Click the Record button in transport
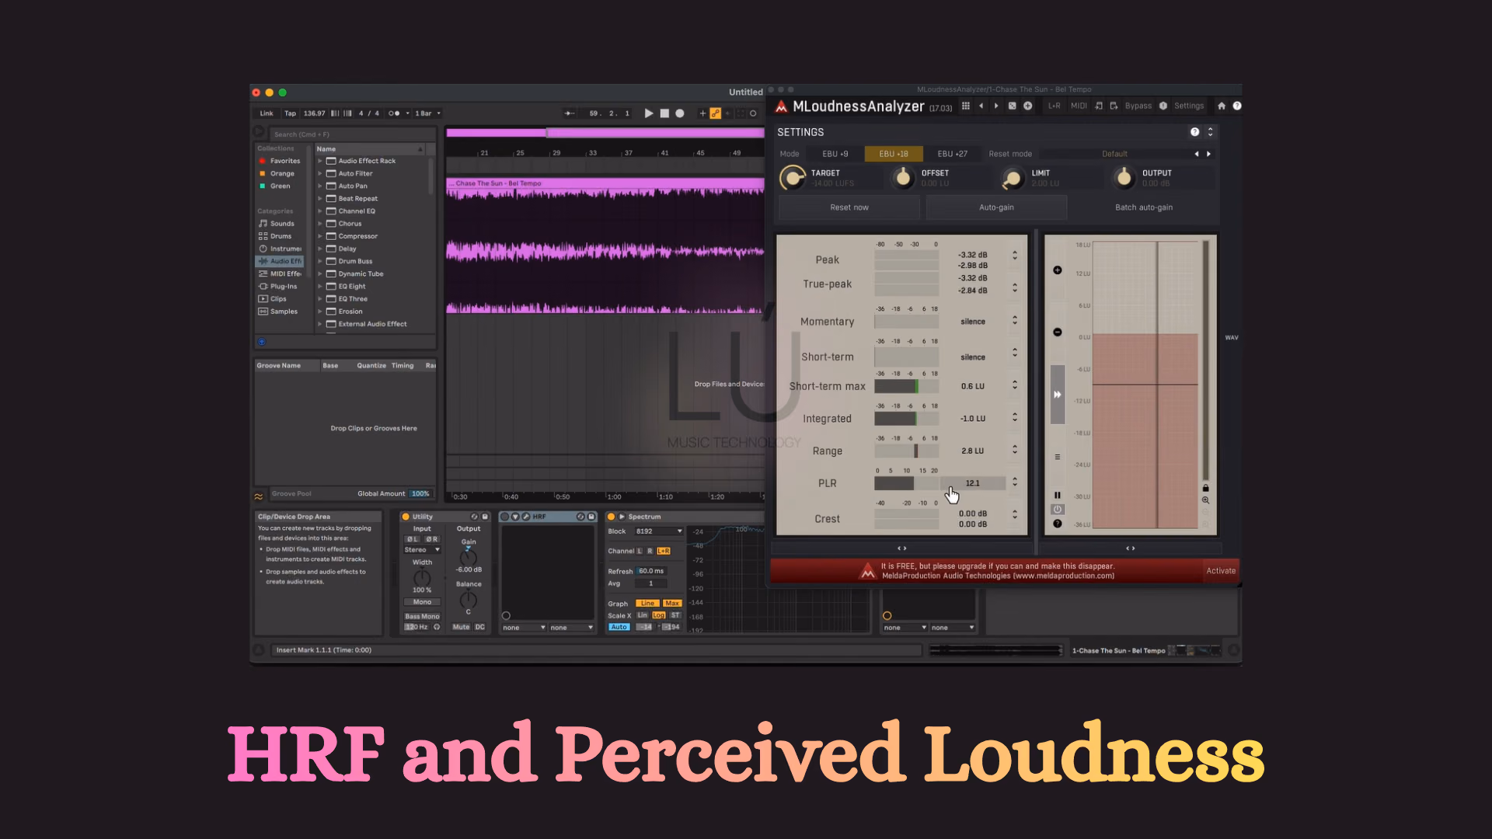Viewport: 1492px width, 839px height. pyautogui.click(x=680, y=113)
